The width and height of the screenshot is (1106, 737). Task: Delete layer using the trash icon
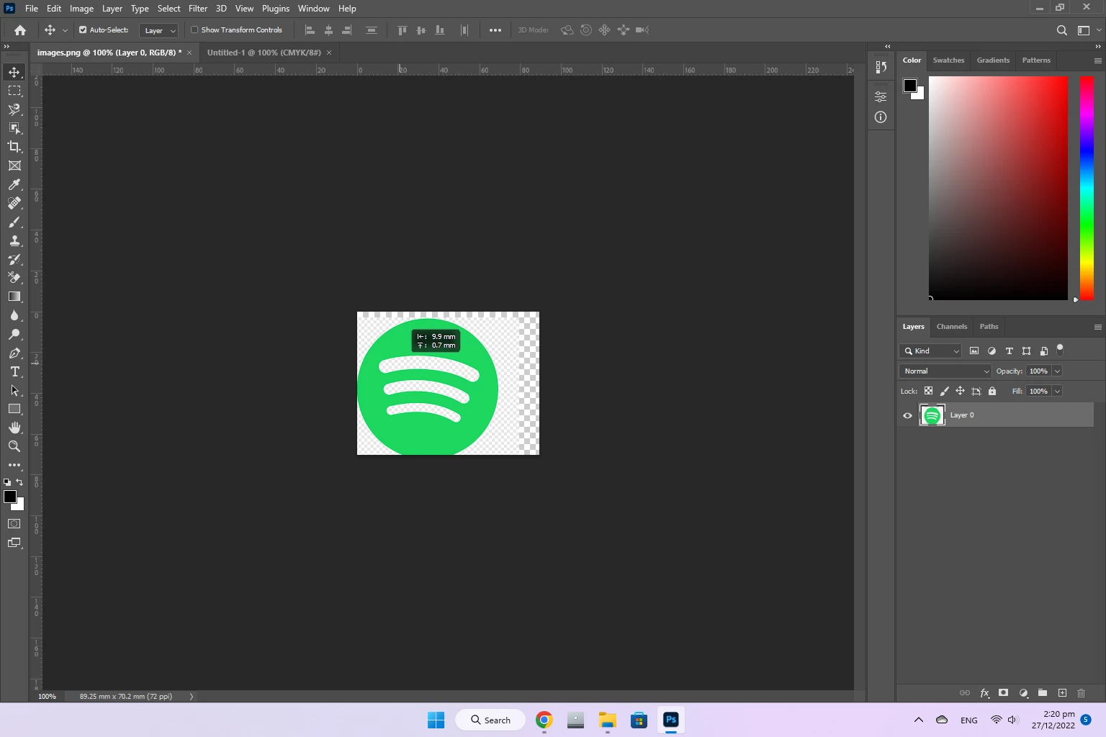[1081, 693]
